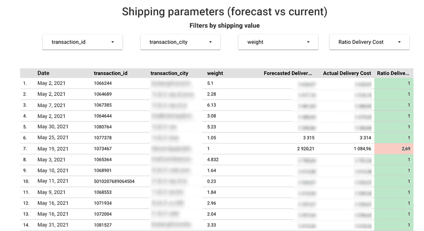Expand the transaction_city filter dropdown

pyautogui.click(x=180, y=42)
